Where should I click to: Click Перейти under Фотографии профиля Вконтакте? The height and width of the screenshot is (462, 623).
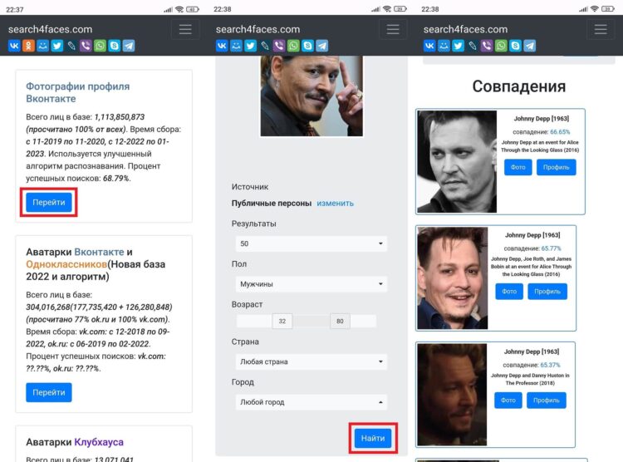(49, 203)
